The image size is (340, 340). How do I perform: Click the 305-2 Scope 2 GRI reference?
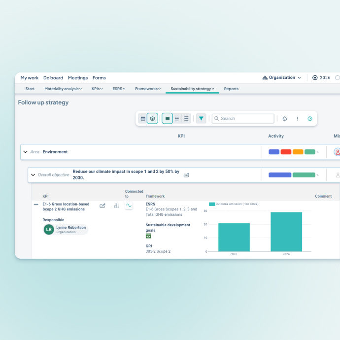click(x=158, y=251)
